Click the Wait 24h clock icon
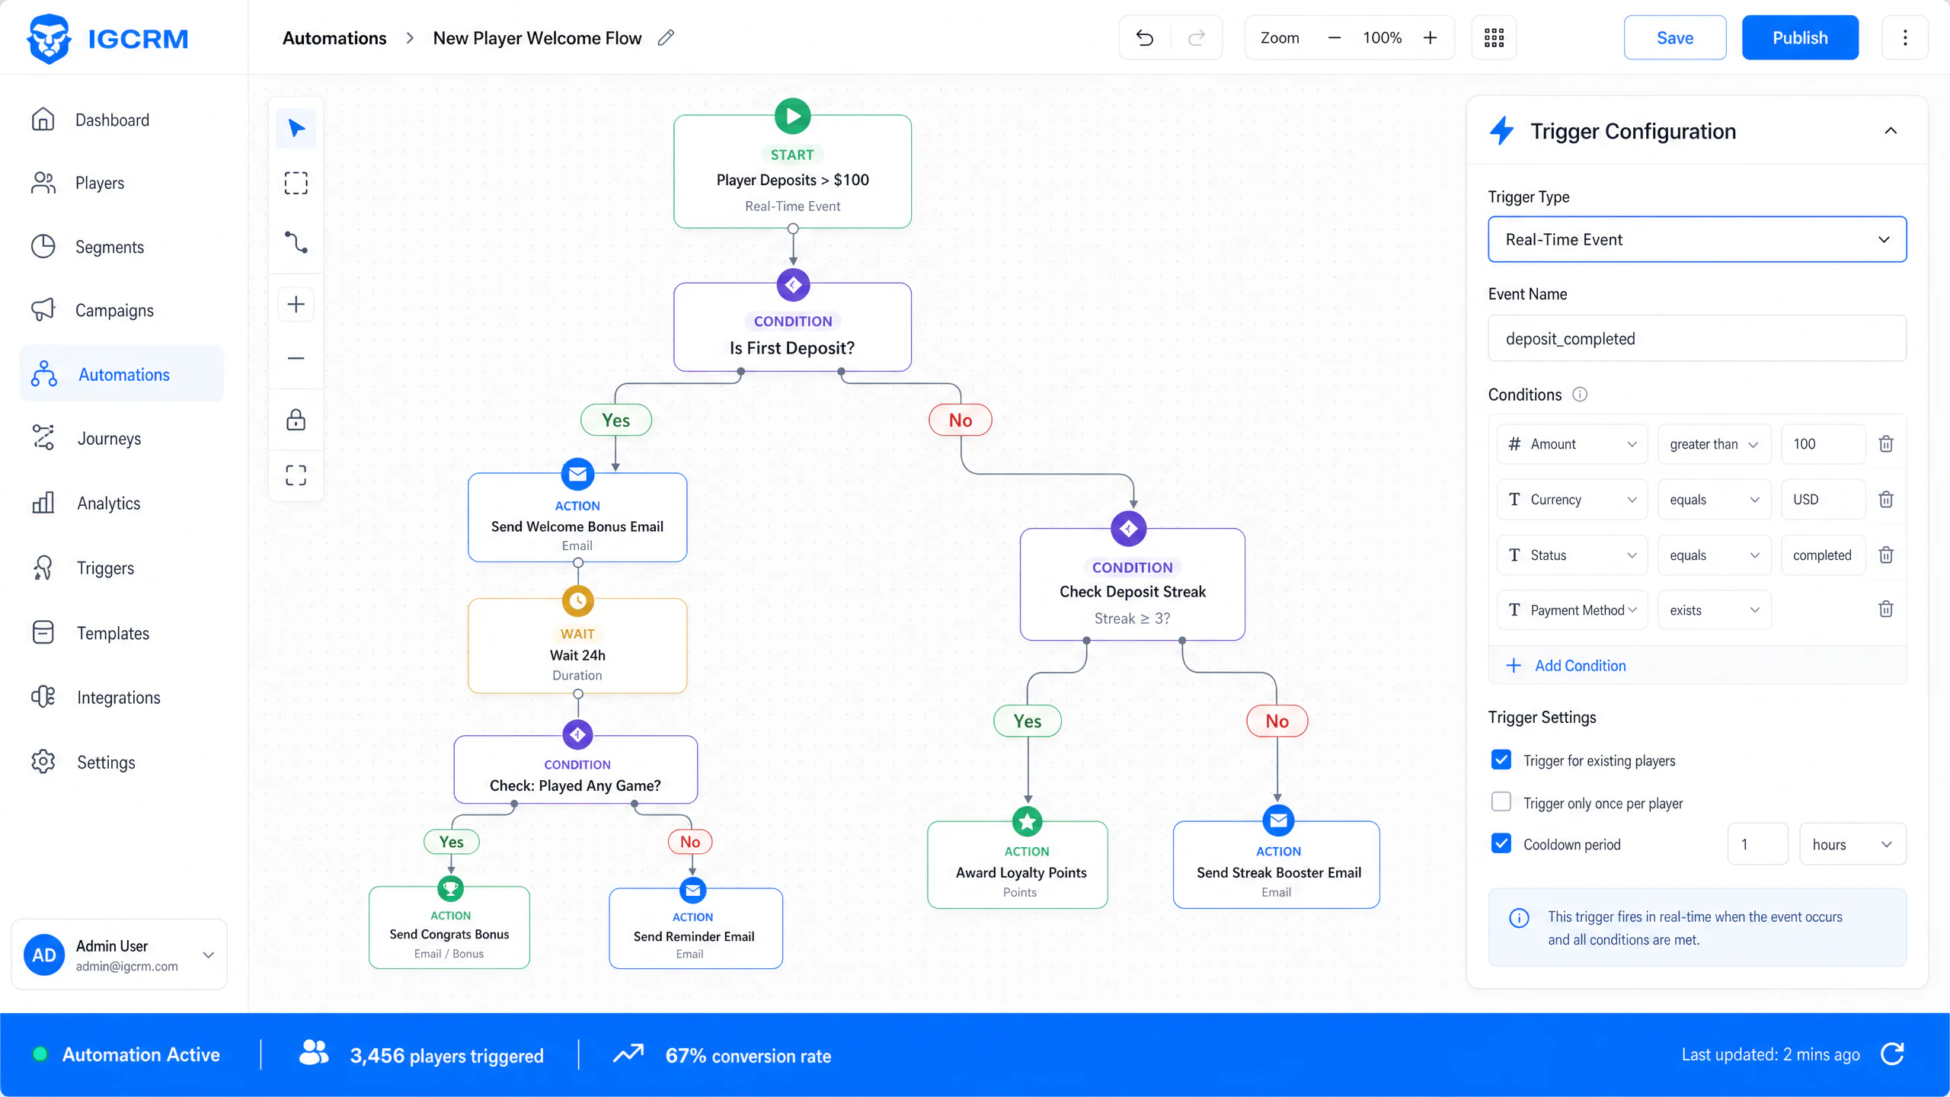Viewport: 1950px width, 1097px height. 578,601
